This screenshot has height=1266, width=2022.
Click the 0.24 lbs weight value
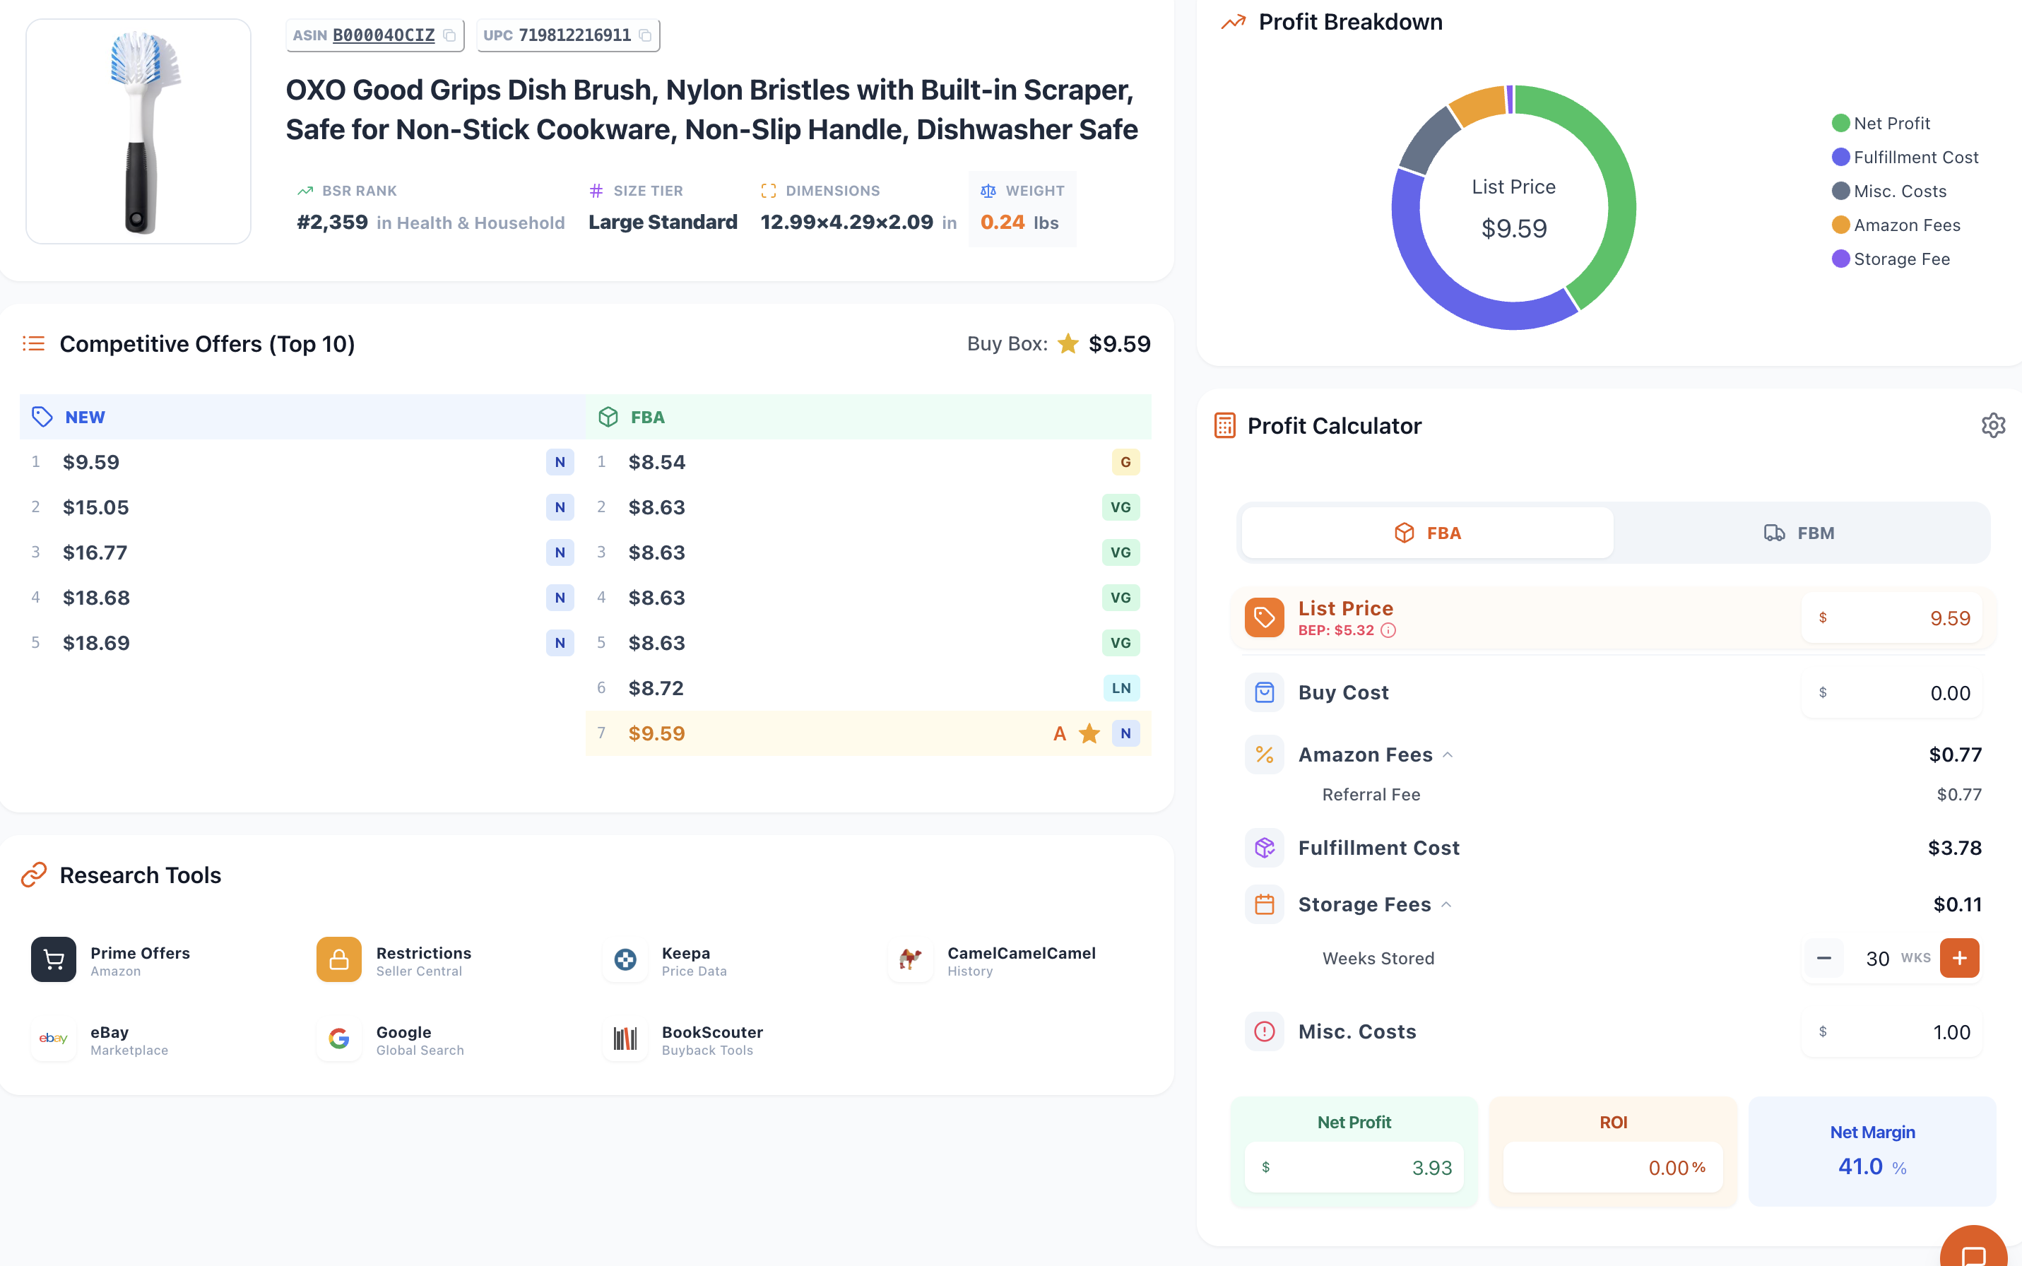(x=1019, y=223)
